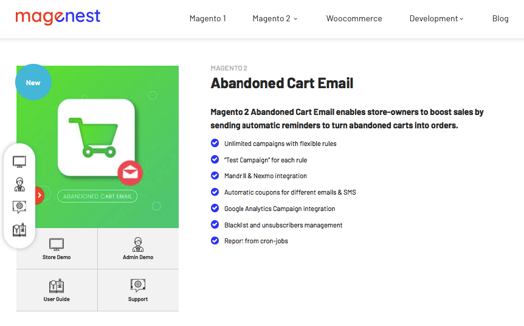This screenshot has width=524, height=326.
Task: Click the green product image thumbnail
Action: [98, 147]
